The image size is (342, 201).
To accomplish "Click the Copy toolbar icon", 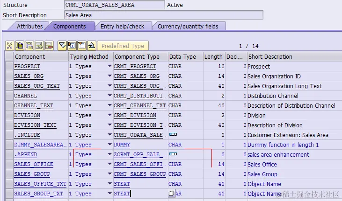I will [x=20, y=46].
